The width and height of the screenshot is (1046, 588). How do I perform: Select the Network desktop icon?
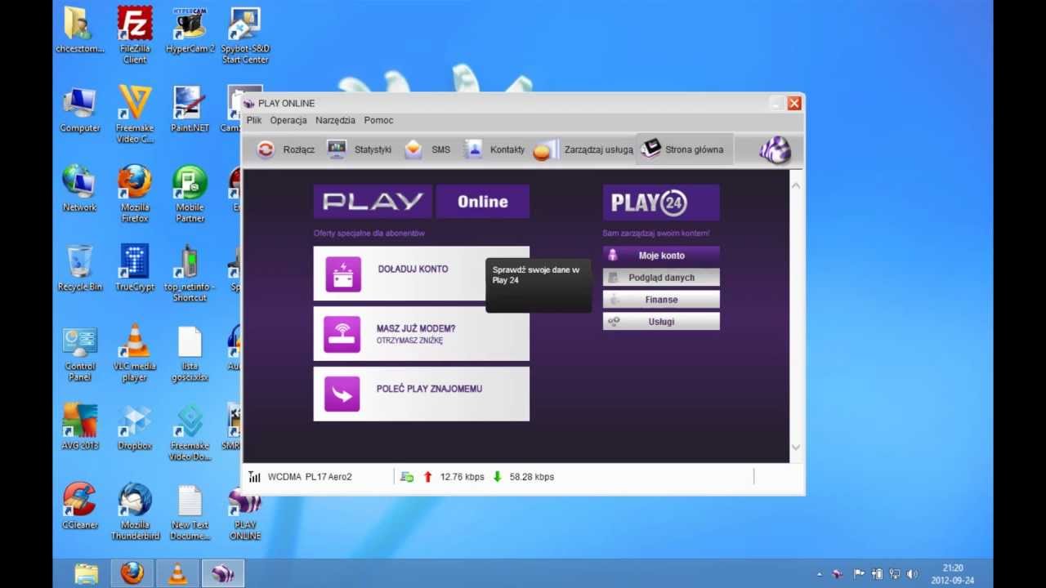click(79, 189)
